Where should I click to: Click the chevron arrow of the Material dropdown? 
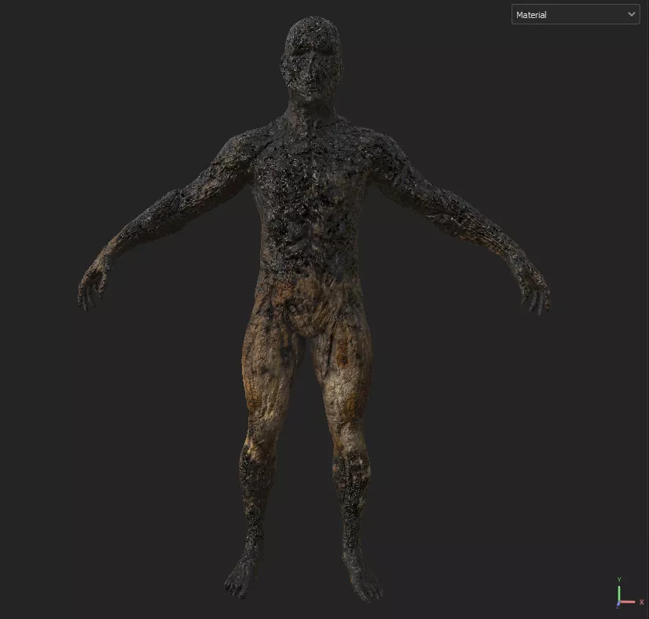[x=631, y=14]
